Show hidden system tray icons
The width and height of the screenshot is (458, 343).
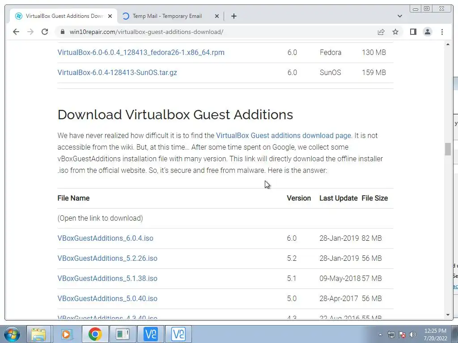(380, 335)
